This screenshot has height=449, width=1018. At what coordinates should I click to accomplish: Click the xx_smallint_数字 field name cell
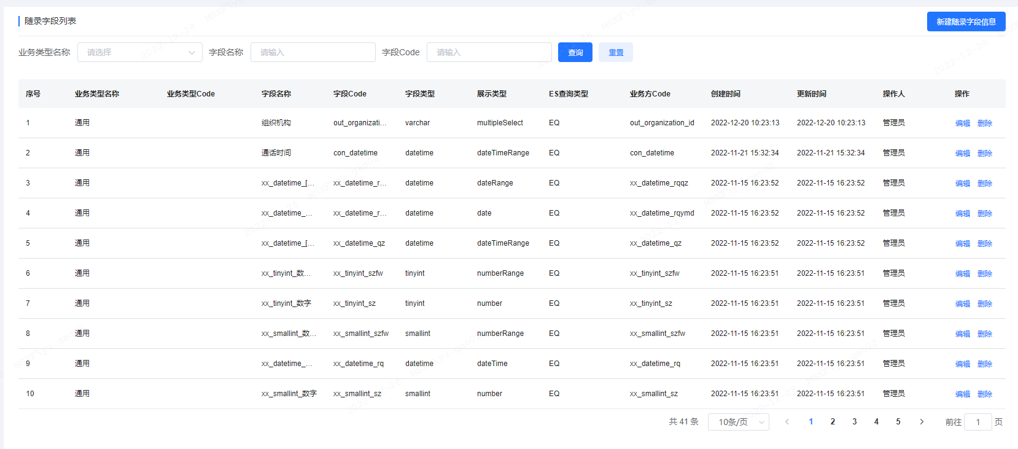[x=289, y=394]
